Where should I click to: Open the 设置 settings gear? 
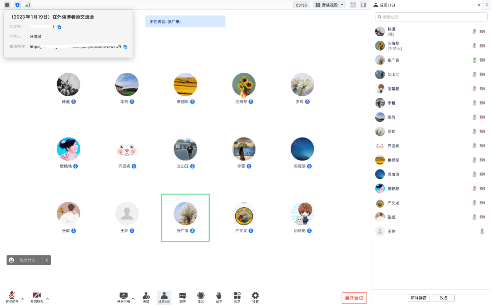click(x=255, y=297)
